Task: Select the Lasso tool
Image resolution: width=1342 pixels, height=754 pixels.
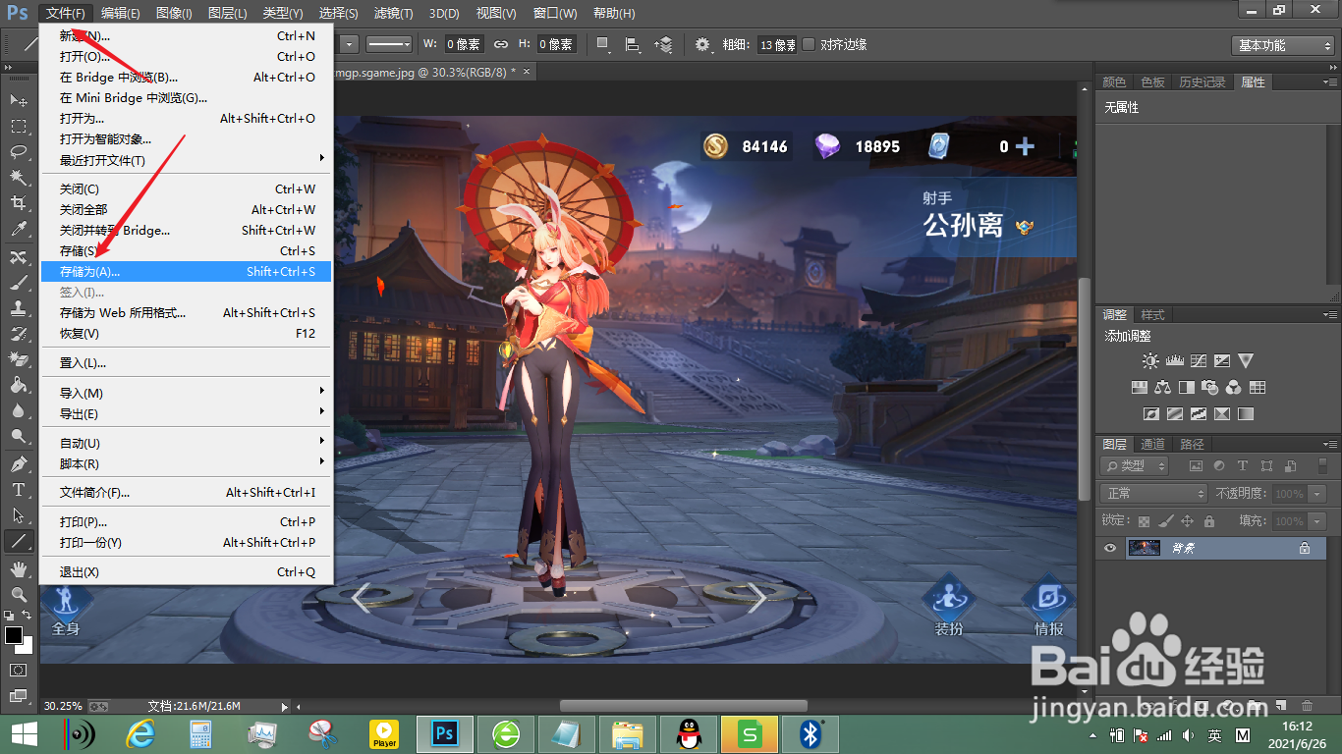Action: point(18,151)
